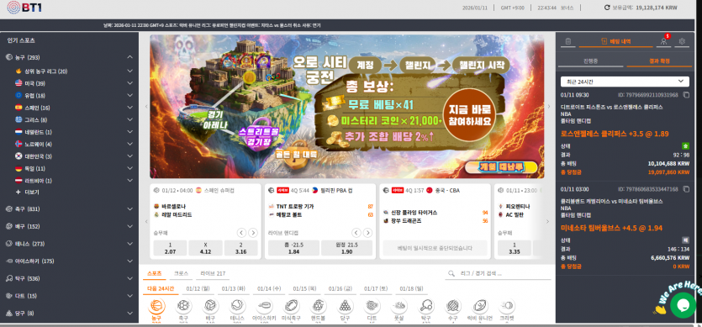
Task: Select the 아이스하키 ice hockey sport icon
Action: [x=264, y=306]
